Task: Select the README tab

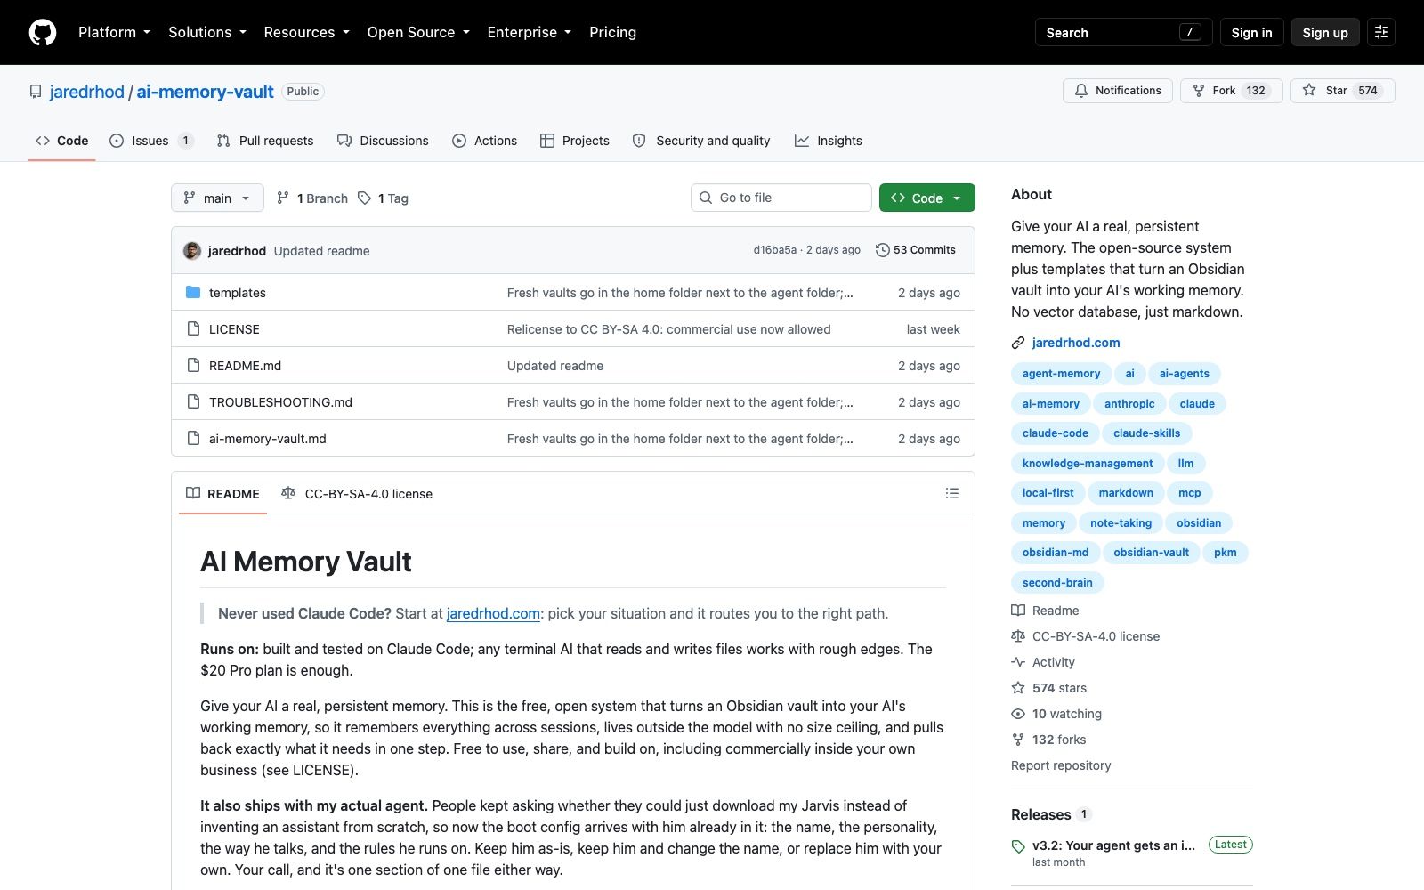Action: pyautogui.click(x=222, y=493)
